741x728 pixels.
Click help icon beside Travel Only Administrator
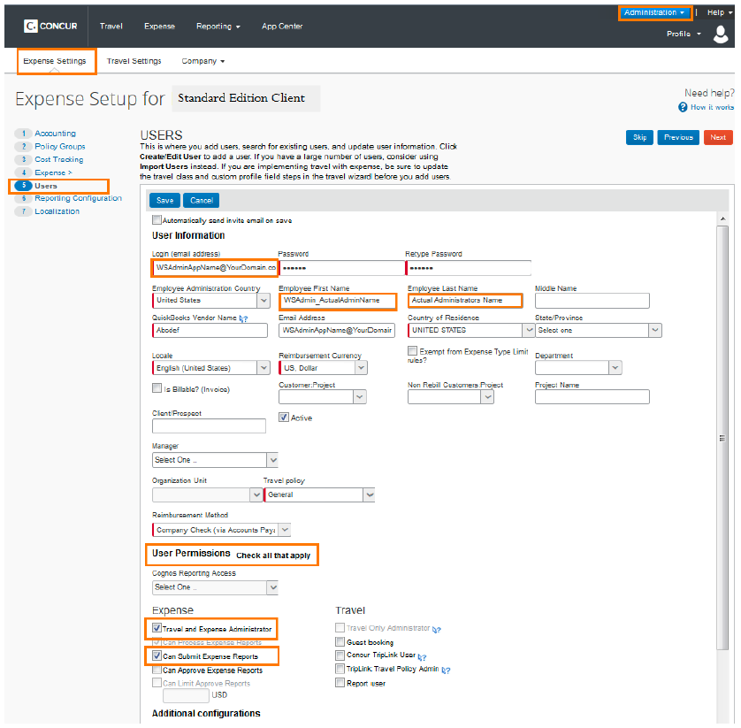tap(437, 630)
